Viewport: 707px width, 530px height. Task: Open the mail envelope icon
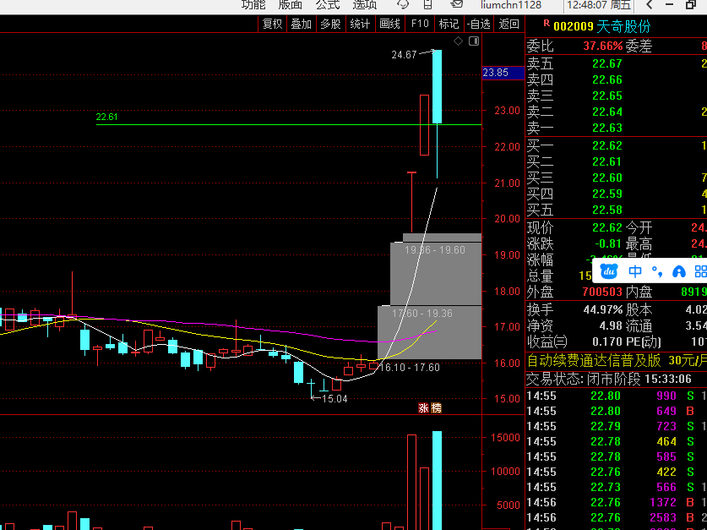457,4
